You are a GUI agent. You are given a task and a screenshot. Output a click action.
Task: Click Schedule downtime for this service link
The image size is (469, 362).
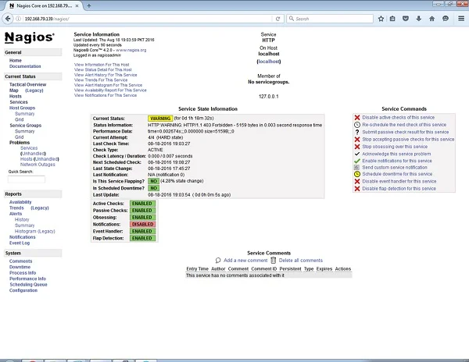[x=397, y=174]
